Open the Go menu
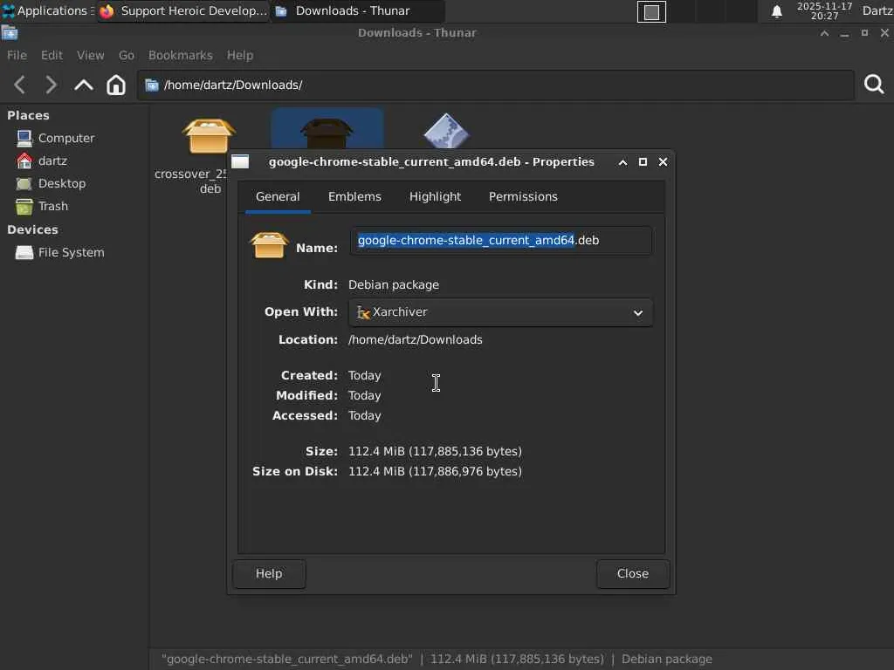 [126, 55]
